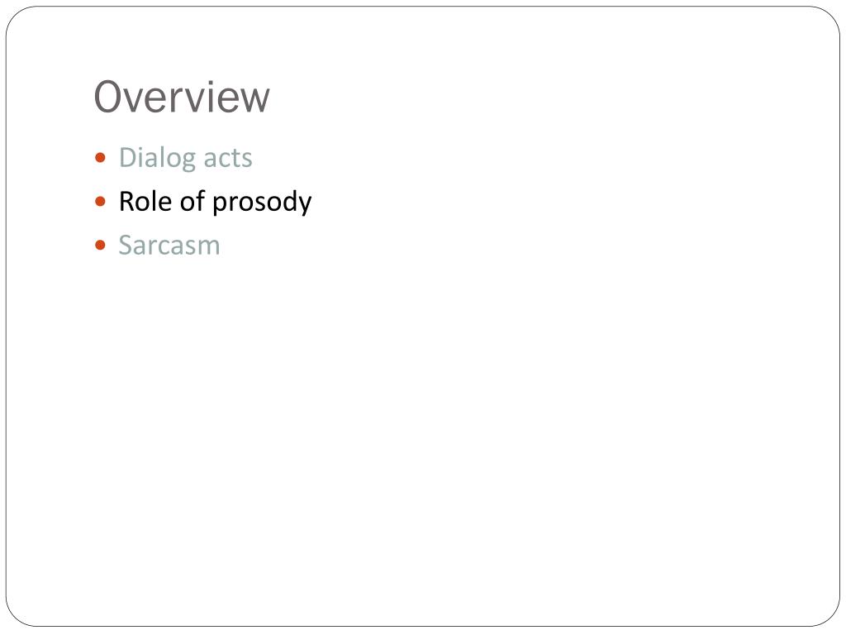Click the empty white slide body area
Viewport: 846px width, 635px height.
click(423, 432)
